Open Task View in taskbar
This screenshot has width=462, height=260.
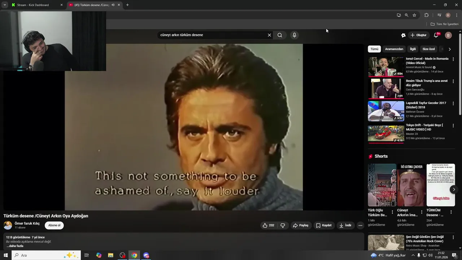click(x=87, y=255)
